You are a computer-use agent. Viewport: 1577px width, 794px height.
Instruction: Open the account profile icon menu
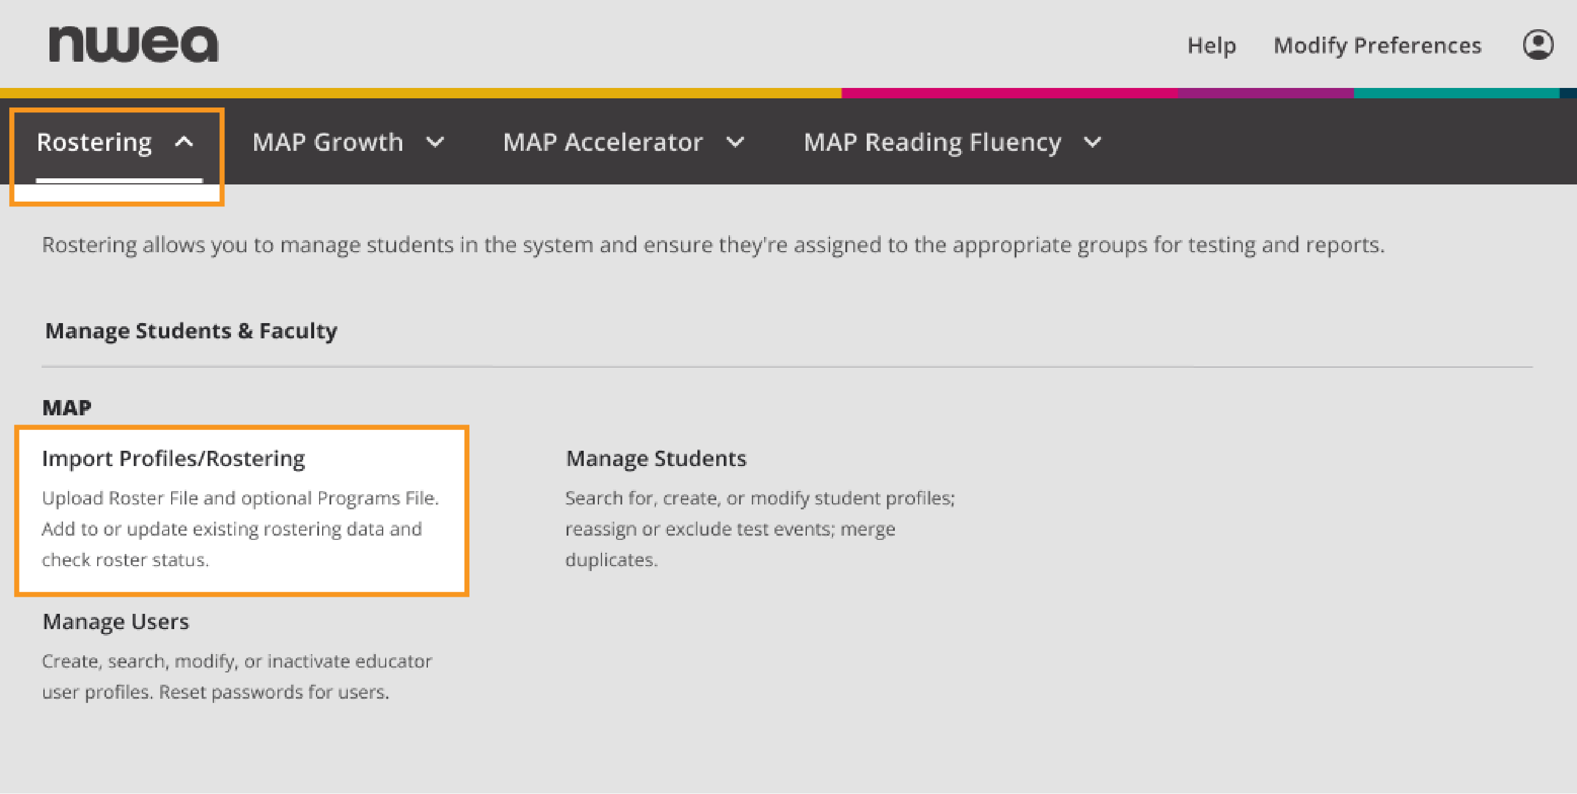(1538, 44)
